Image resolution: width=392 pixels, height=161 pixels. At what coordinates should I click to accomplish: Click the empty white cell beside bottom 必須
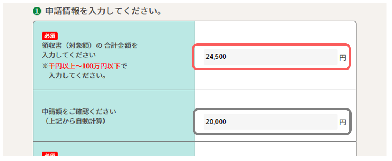275,152
